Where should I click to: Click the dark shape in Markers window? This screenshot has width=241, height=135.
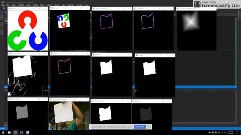click(x=146, y=114)
